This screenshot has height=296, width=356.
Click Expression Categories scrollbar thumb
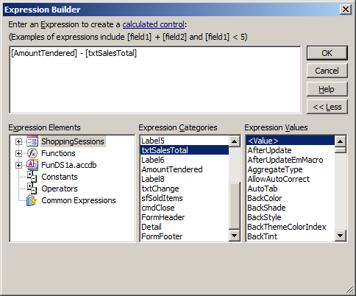click(x=235, y=205)
